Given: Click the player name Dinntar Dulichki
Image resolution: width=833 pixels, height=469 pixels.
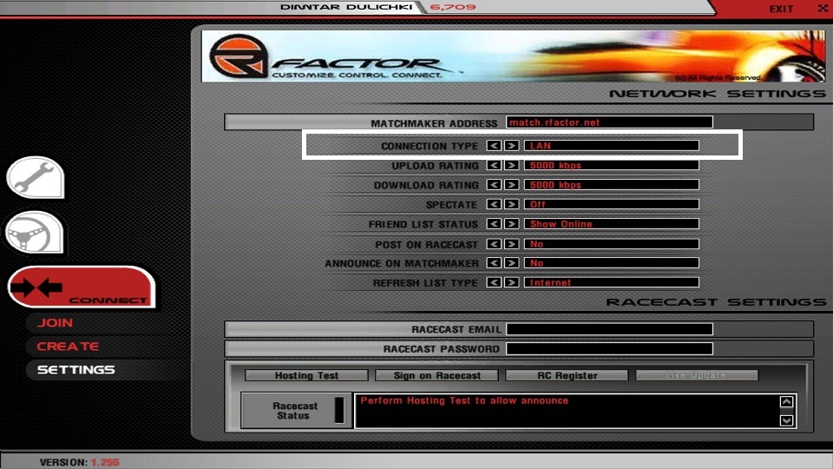Looking at the screenshot, I should 346,8.
